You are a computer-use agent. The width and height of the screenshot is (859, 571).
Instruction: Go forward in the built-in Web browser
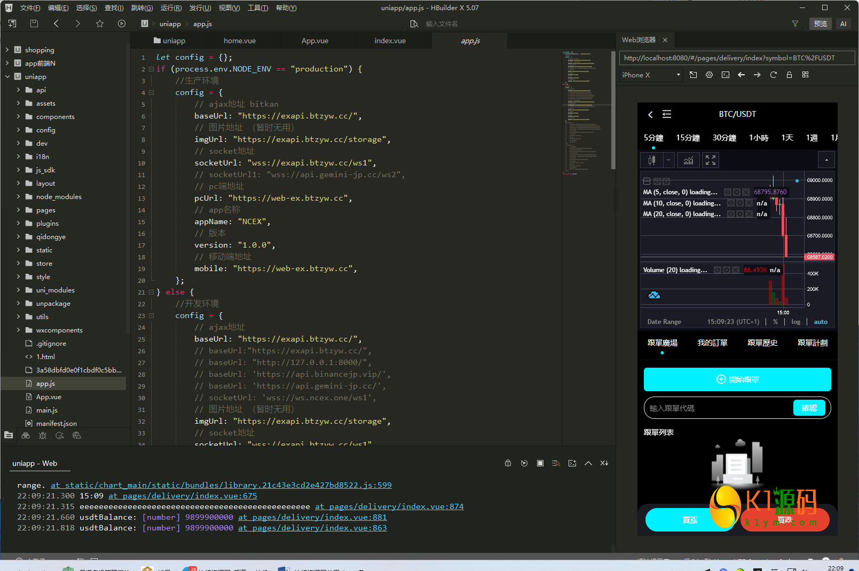click(758, 75)
